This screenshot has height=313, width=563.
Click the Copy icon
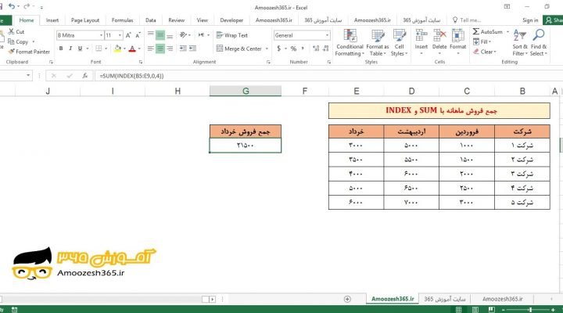point(11,41)
